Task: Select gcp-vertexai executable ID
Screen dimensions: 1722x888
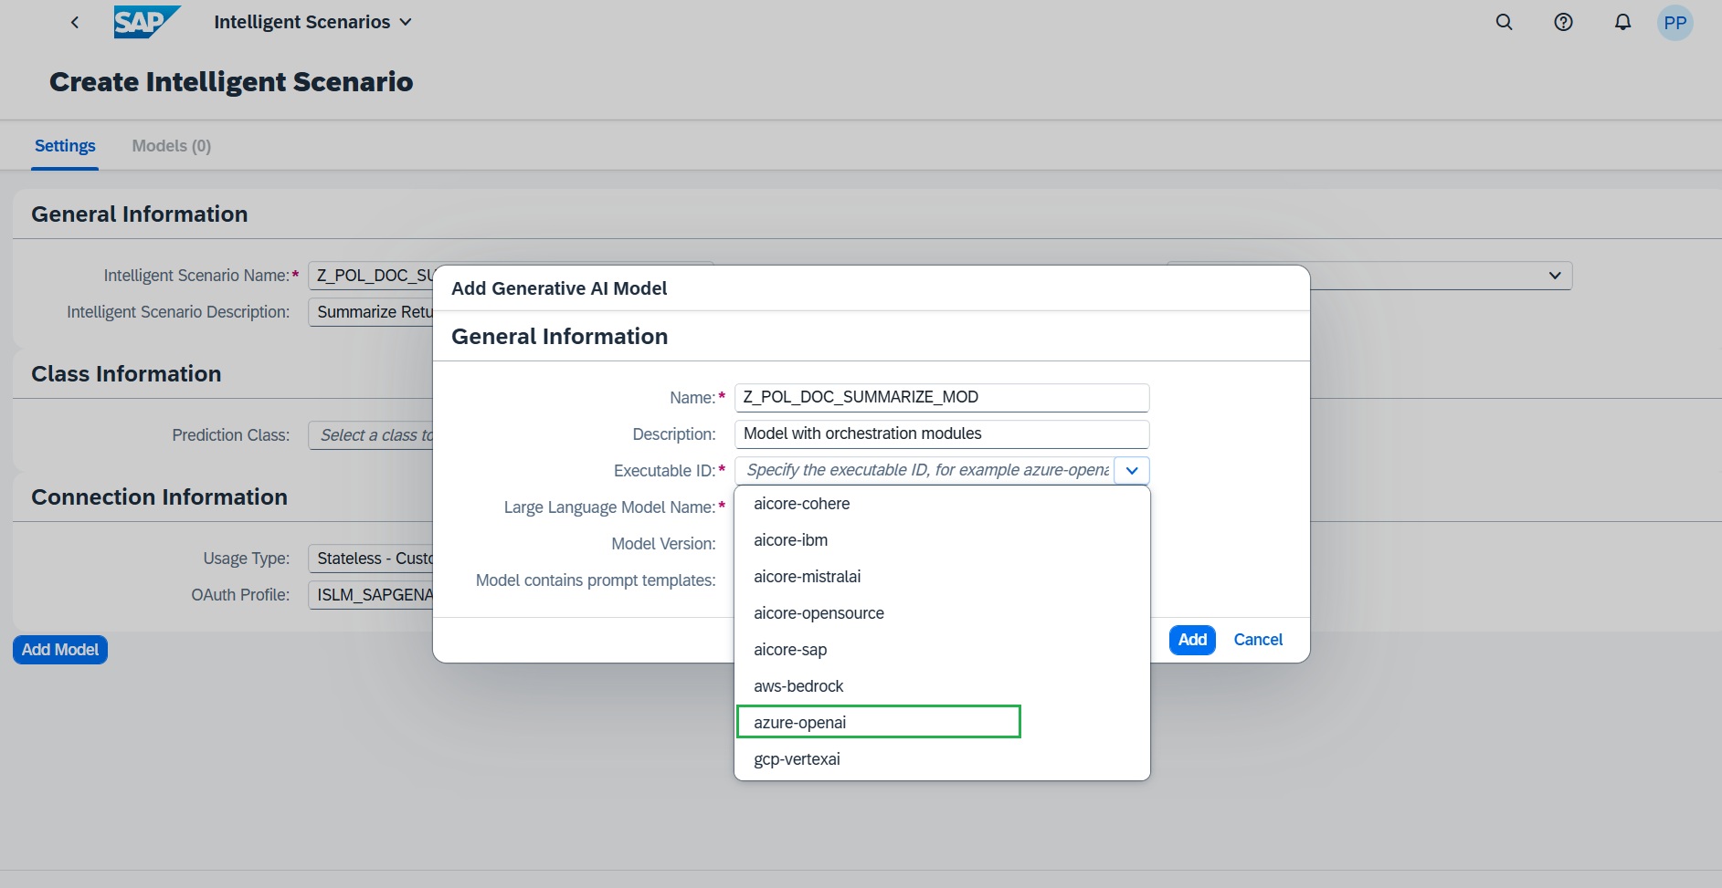Action: (x=942, y=759)
